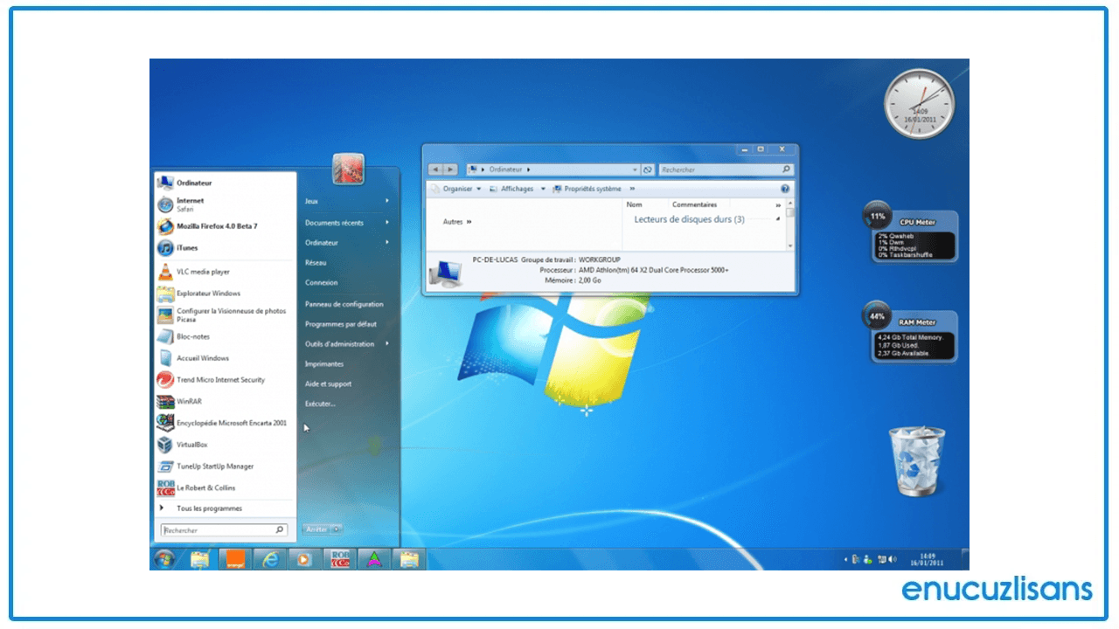This screenshot has width=1119, height=629.
Task: Click the refresh button beside the address bar
Action: point(648,169)
